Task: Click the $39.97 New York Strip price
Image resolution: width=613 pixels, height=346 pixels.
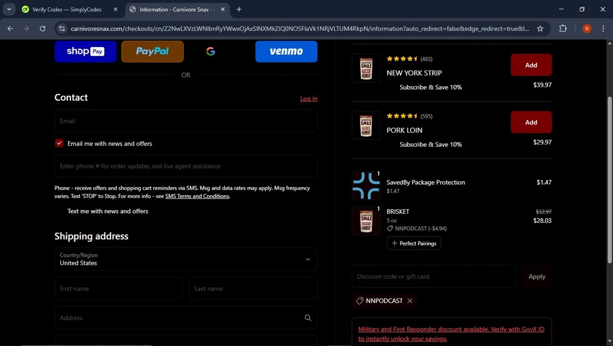Action: pyautogui.click(x=542, y=85)
